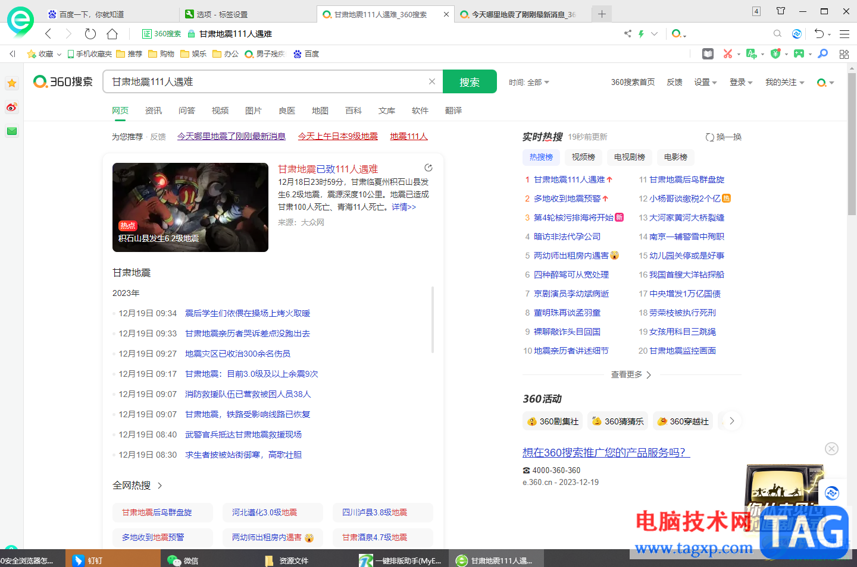Select the 热搜榜 tab in 实时热搜
Viewport: 857px width, 567px height.
(x=540, y=157)
